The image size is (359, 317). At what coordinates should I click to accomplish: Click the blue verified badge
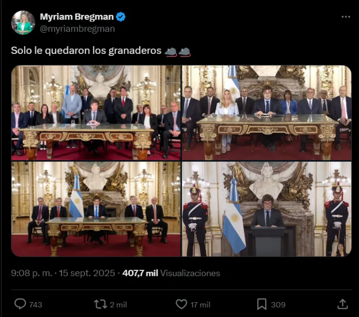tap(121, 17)
